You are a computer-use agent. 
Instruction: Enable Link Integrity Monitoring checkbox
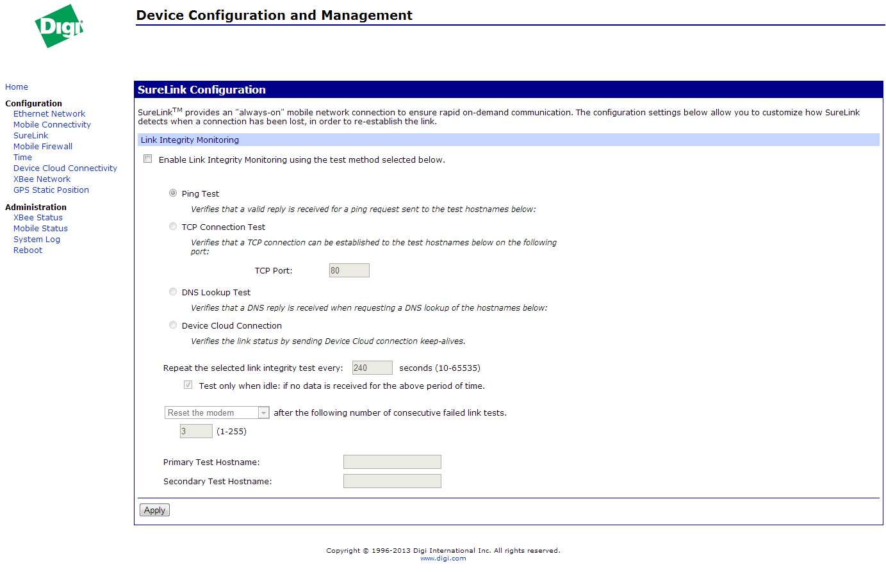tap(148, 159)
